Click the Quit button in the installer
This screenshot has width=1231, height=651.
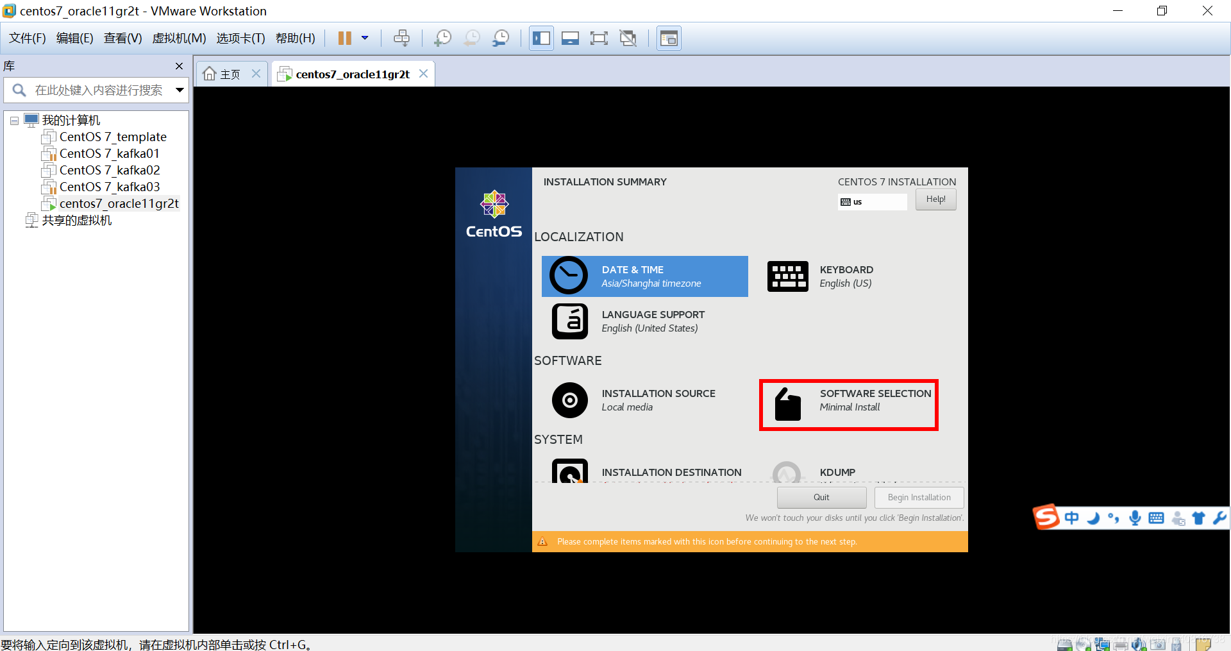(821, 498)
